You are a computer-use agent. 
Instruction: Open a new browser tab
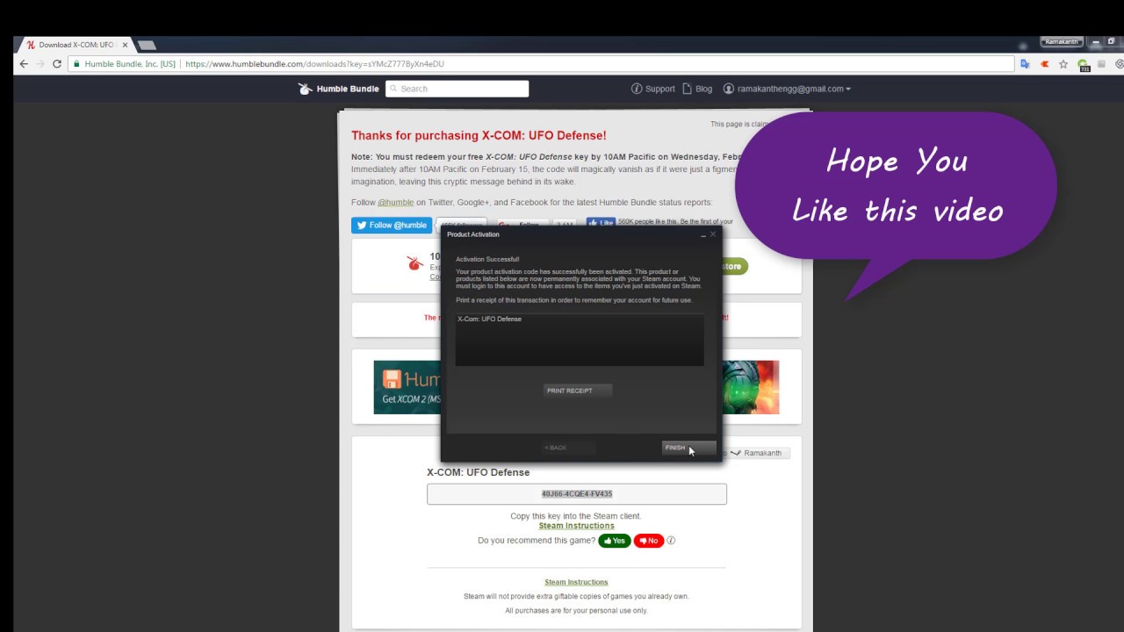tap(147, 45)
